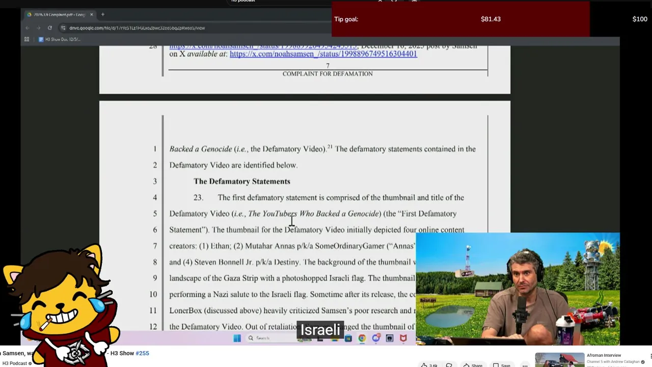652x367 pixels.
Task: Open the second x.com noahsamsen status link
Action: pos(323,54)
